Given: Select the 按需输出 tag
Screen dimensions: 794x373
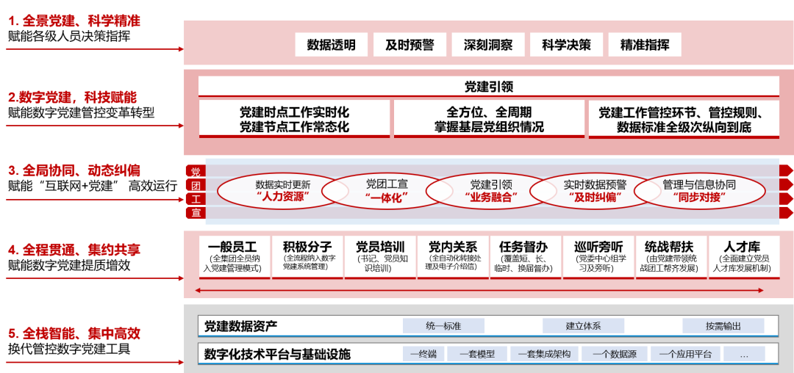Looking at the screenshot, I should [723, 326].
